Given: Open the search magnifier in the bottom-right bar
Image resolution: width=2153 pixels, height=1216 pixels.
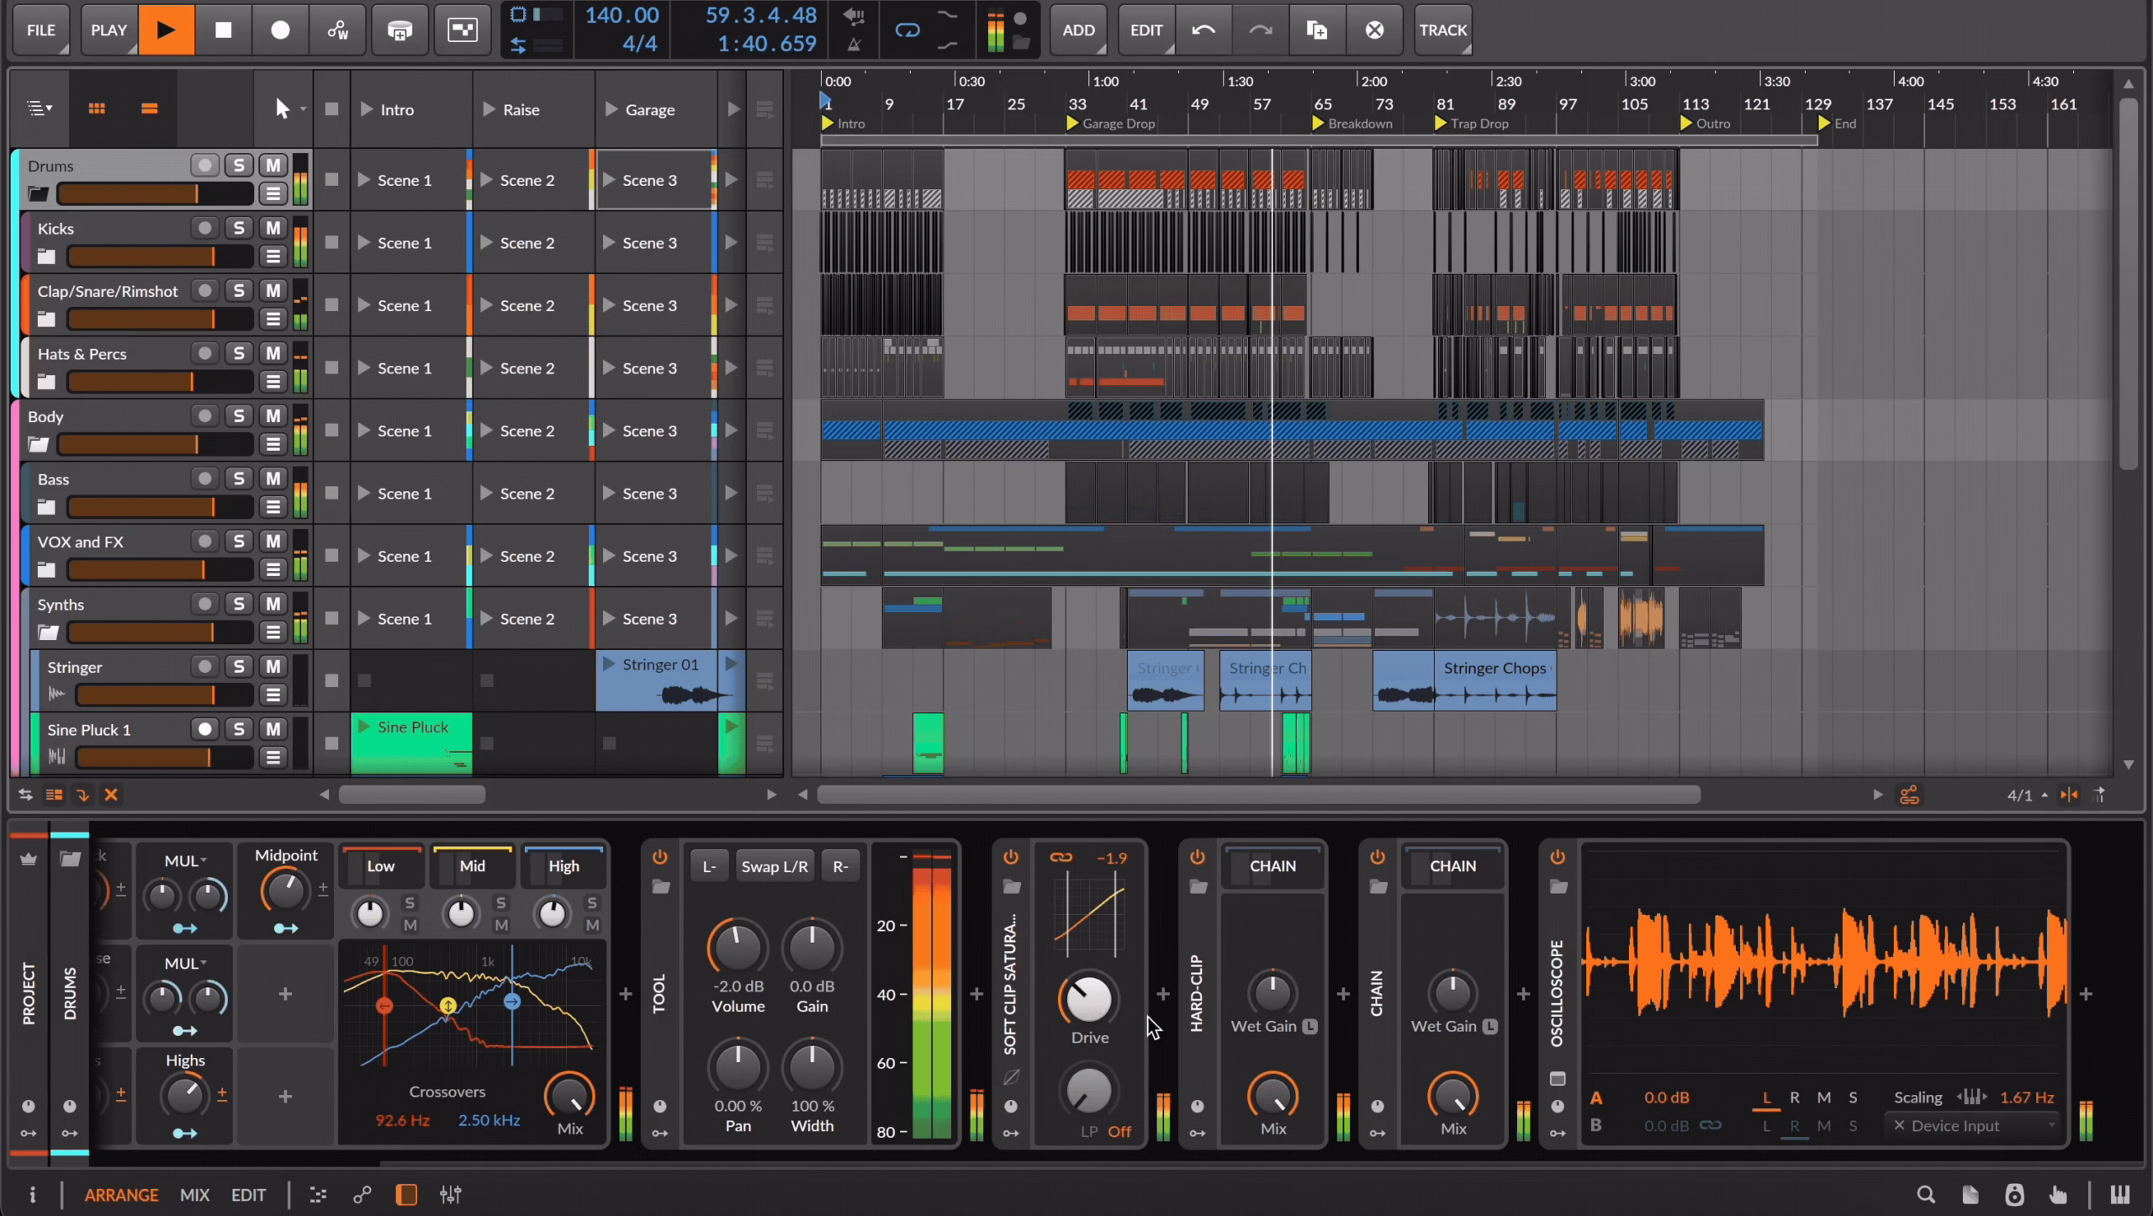Looking at the screenshot, I should (x=1925, y=1194).
